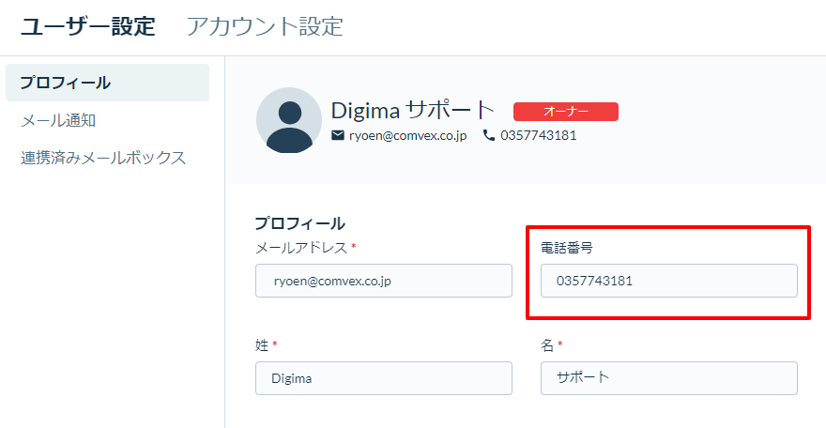Switch to the ユーザー設定 tab
This screenshot has height=428, width=826.
click(88, 26)
